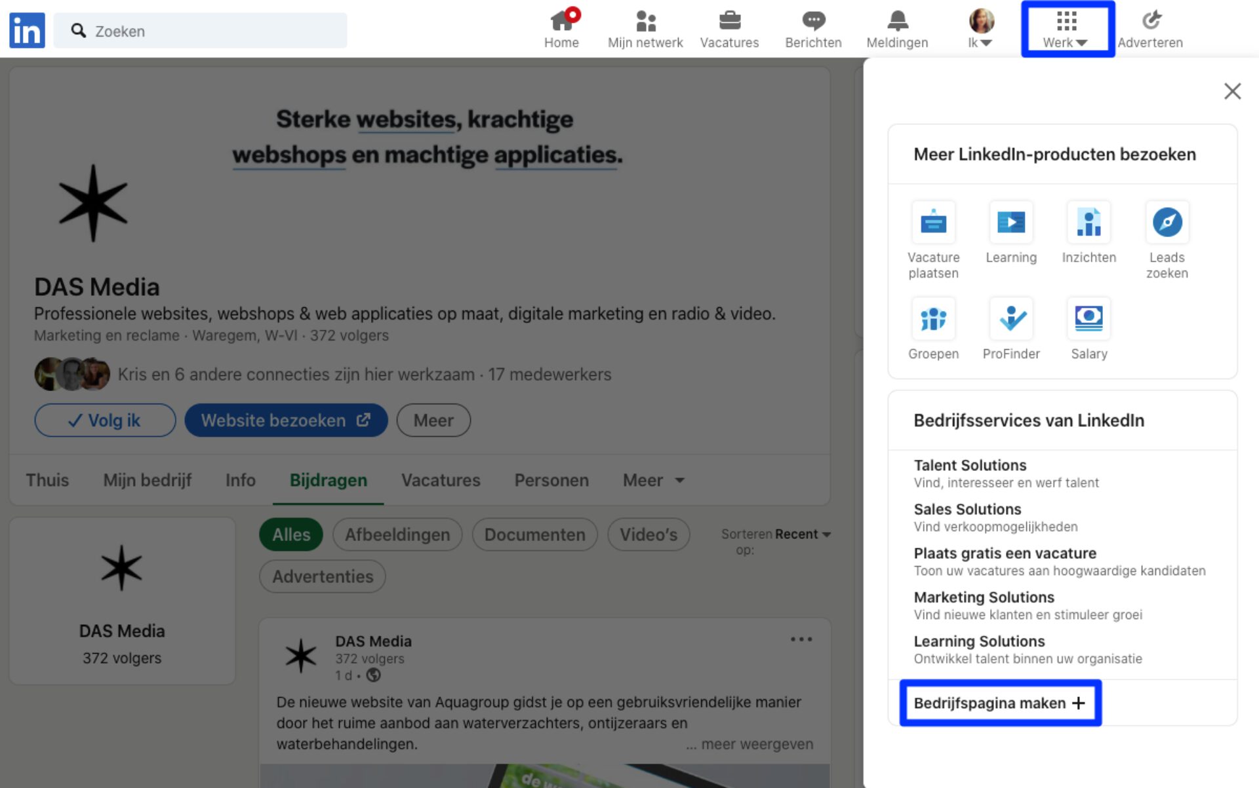Open the LinkedIn logo home link
The height and width of the screenshot is (788, 1259).
tap(27, 30)
